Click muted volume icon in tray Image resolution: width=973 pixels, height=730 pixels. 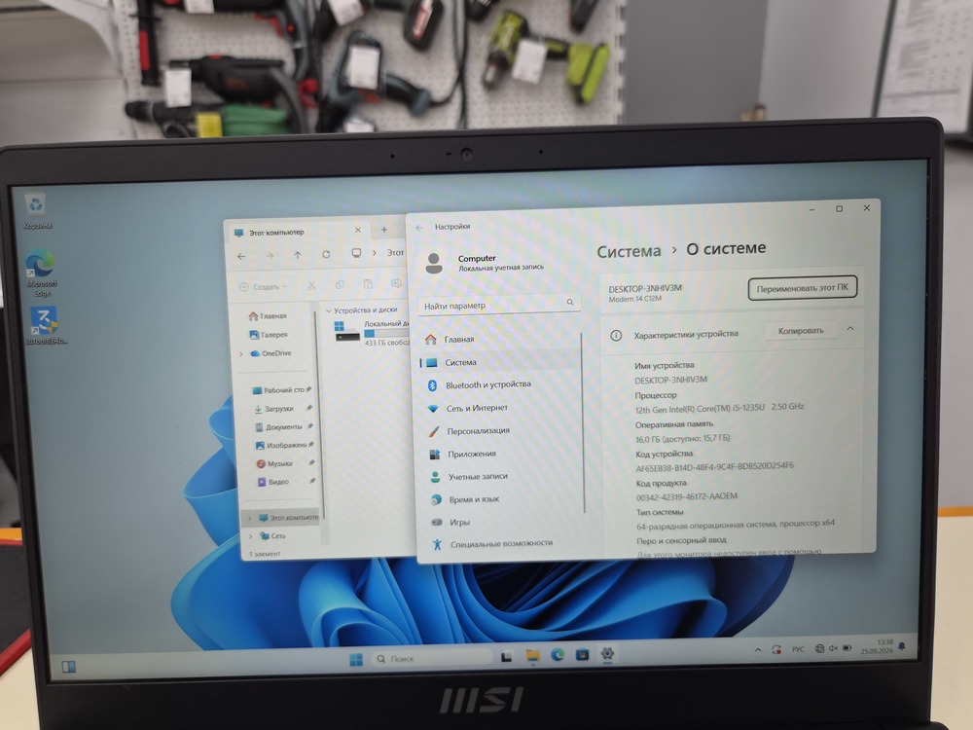tap(833, 648)
